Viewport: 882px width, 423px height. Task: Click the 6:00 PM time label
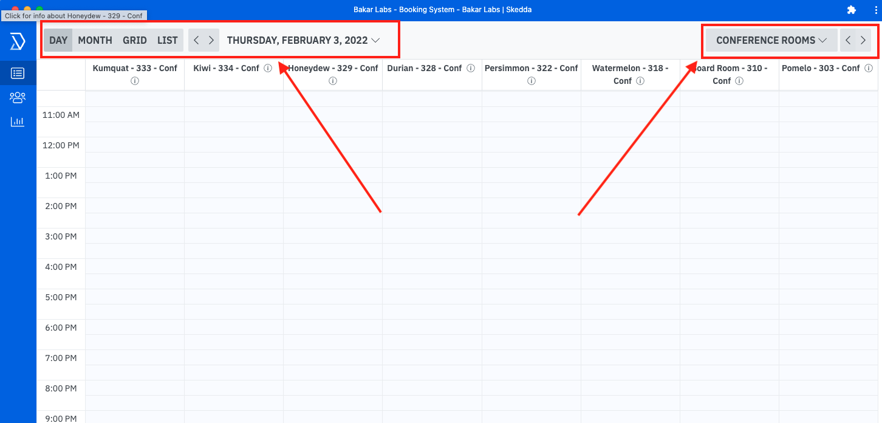(61, 328)
